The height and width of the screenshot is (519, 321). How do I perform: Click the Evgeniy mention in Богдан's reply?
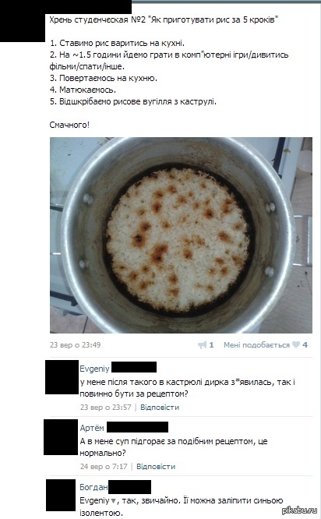tap(94, 500)
